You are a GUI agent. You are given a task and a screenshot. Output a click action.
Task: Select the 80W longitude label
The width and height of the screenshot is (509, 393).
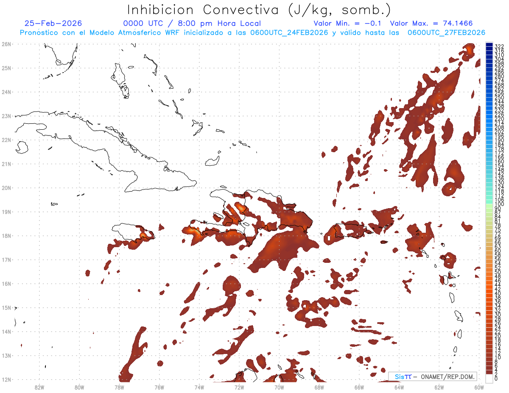coord(79,387)
